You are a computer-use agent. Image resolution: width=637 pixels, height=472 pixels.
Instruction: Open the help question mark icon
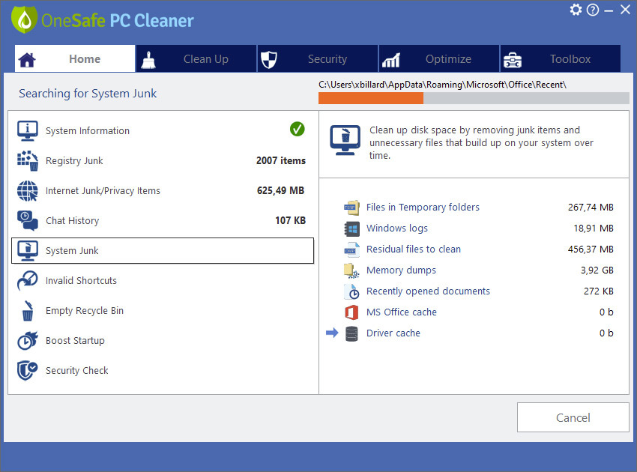coord(593,10)
